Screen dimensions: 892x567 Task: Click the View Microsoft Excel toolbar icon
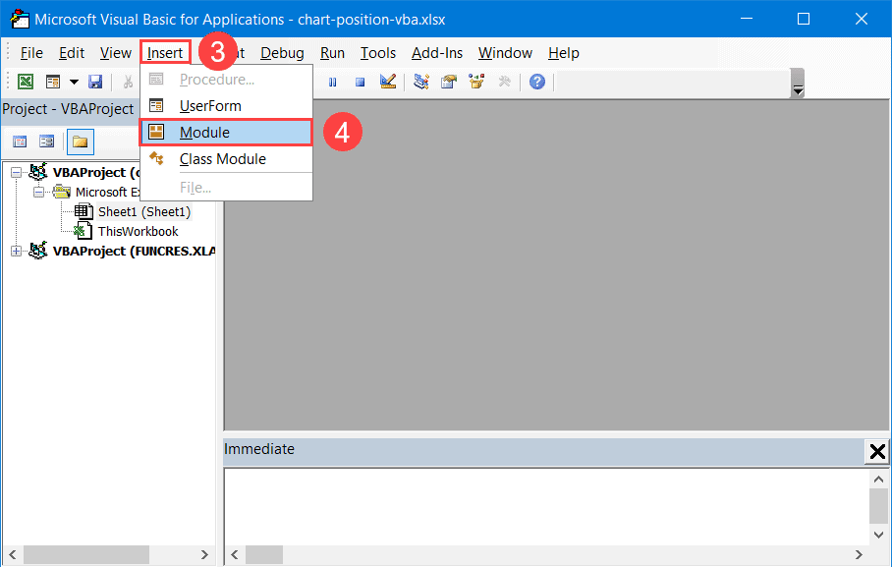pyautogui.click(x=26, y=82)
